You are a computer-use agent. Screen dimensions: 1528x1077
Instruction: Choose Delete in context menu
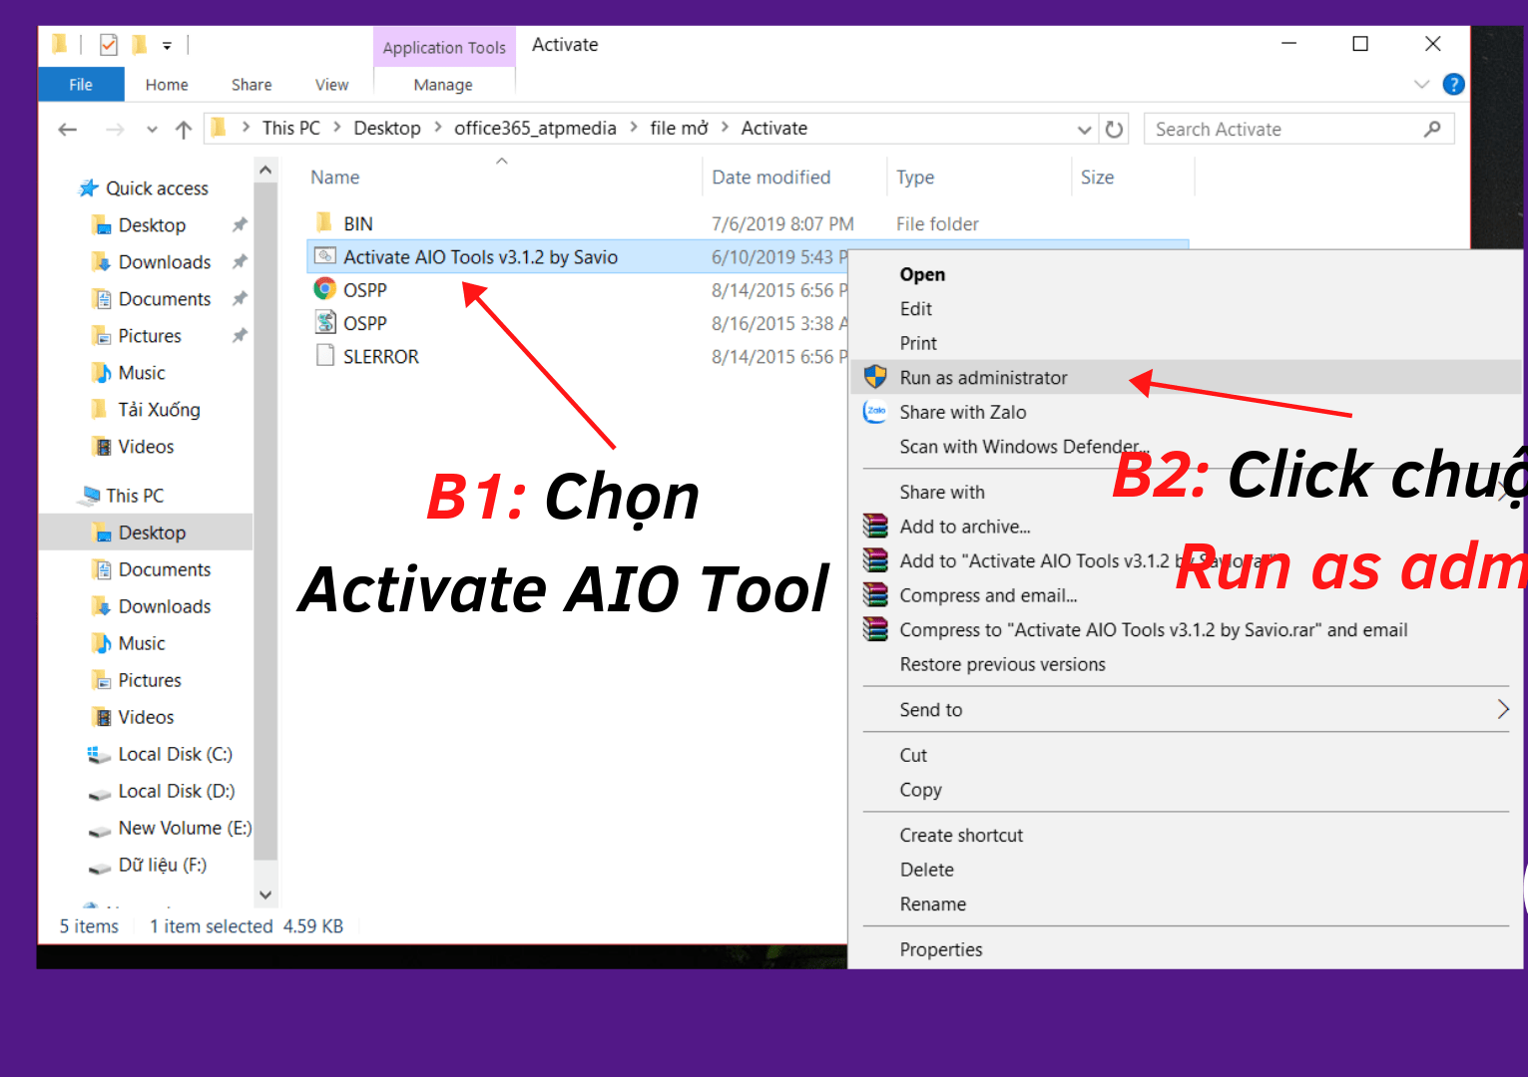click(926, 870)
